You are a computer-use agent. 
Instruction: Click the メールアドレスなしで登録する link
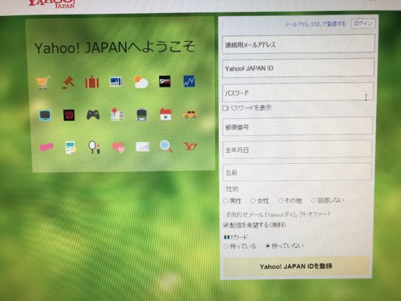(x=315, y=24)
